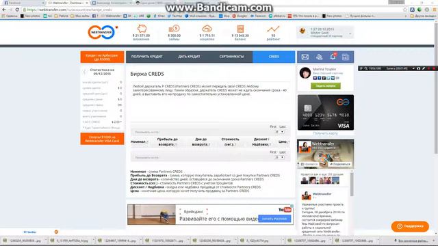Image resolution: width=438 pixels, height=246 pixels.
Task: Click the orange support button
Action: coord(410,226)
